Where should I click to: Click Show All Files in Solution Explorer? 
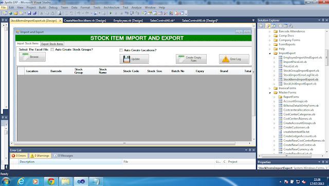pos(268,26)
